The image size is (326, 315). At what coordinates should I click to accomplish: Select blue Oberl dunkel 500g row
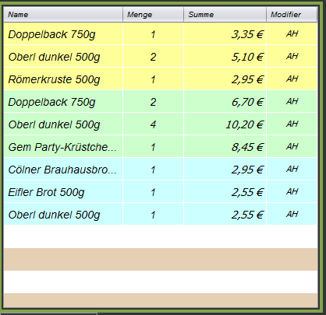[161, 215]
